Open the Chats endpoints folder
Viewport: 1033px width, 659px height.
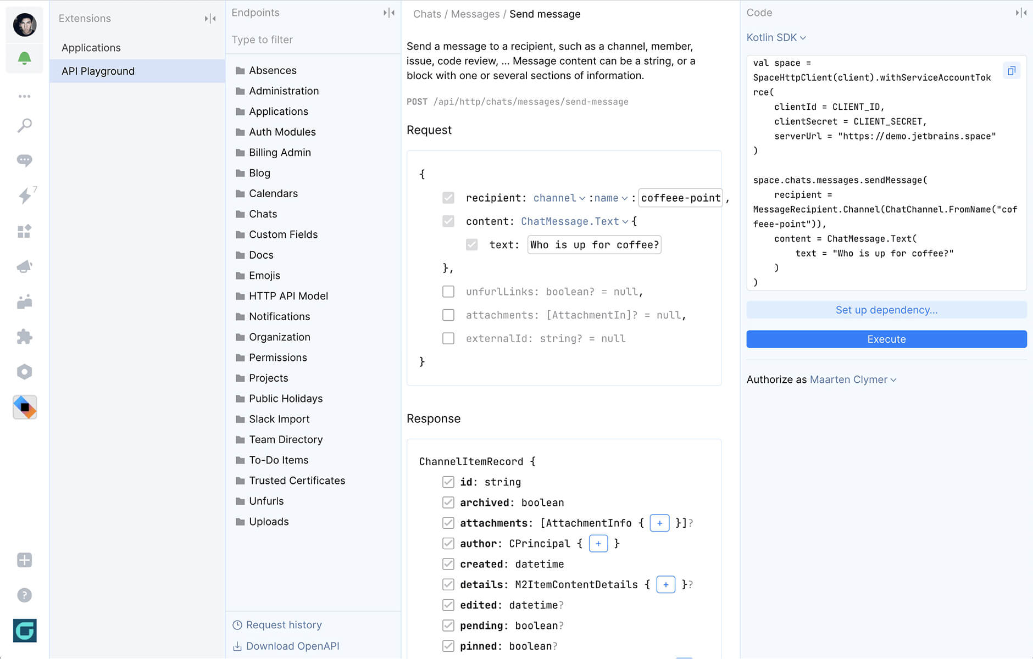tap(263, 214)
